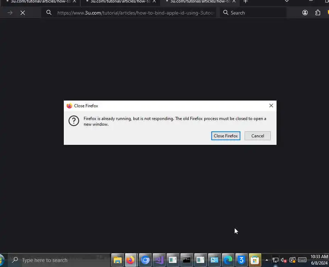
Task: Click the Firefox icon in the taskbar
Action: [x=130, y=260]
